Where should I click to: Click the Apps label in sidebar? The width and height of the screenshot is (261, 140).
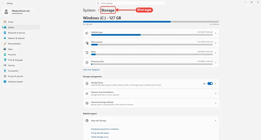[10, 49]
